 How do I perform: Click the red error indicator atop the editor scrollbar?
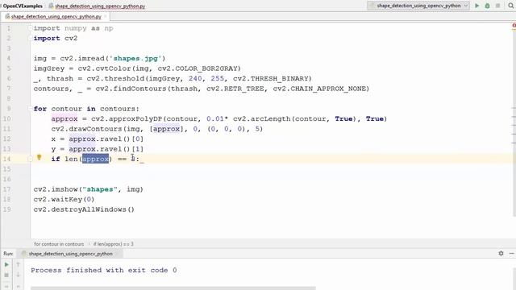(514, 26)
